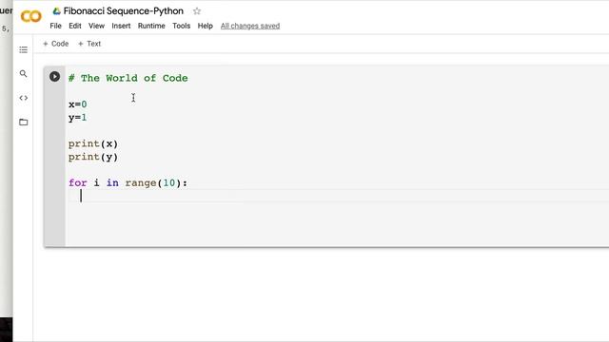Open the View menu
609x342 pixels.
click(x=96, y=26)
